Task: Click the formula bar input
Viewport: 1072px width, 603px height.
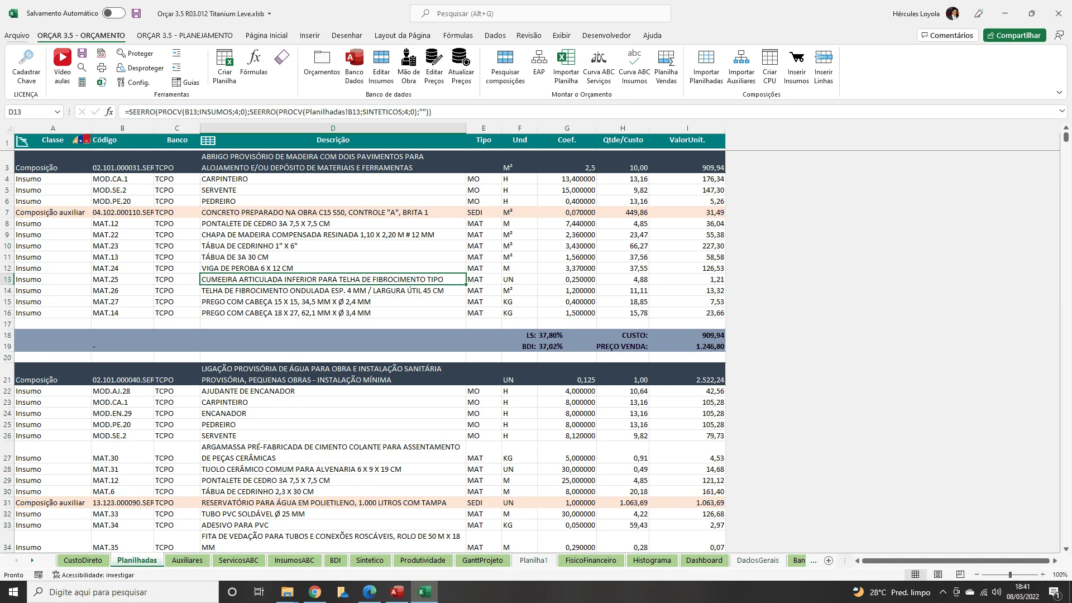Action: (x=586, y=112)
